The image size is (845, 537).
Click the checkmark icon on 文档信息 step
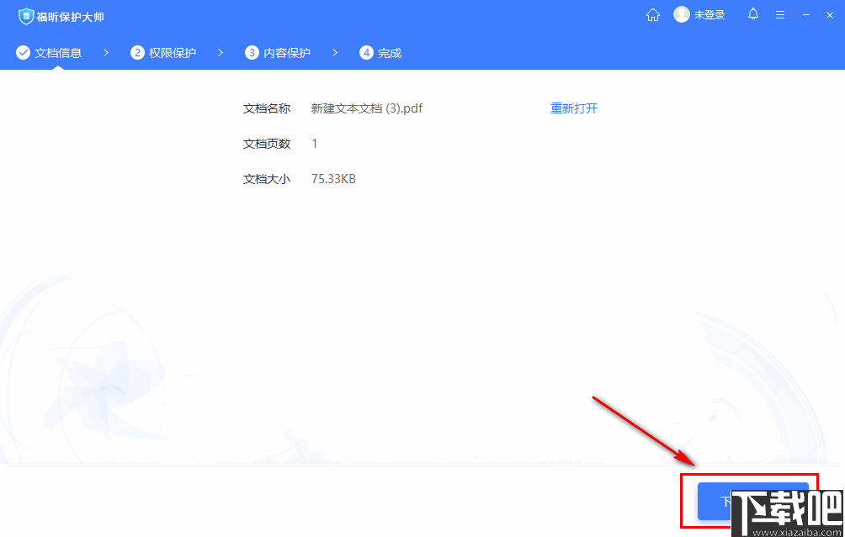pyautogui.click(x=23, y=52)
